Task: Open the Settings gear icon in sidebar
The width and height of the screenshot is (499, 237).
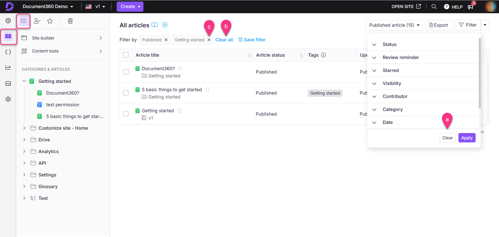Action: click(8, 99)
